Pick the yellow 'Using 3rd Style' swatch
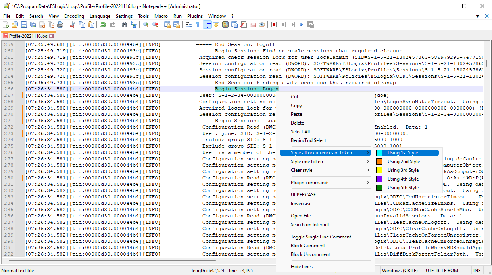The width and height of the screenshot is (492, 275). click(379, 170)
